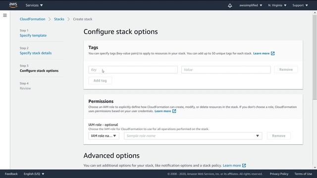The image size is (317, 178).
Task: Select the Permissions section heading
Action: click(x=101, y=101)
